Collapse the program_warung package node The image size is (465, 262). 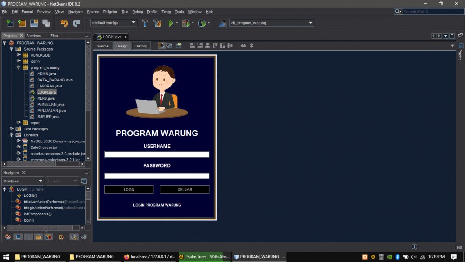tap(19, 67)
